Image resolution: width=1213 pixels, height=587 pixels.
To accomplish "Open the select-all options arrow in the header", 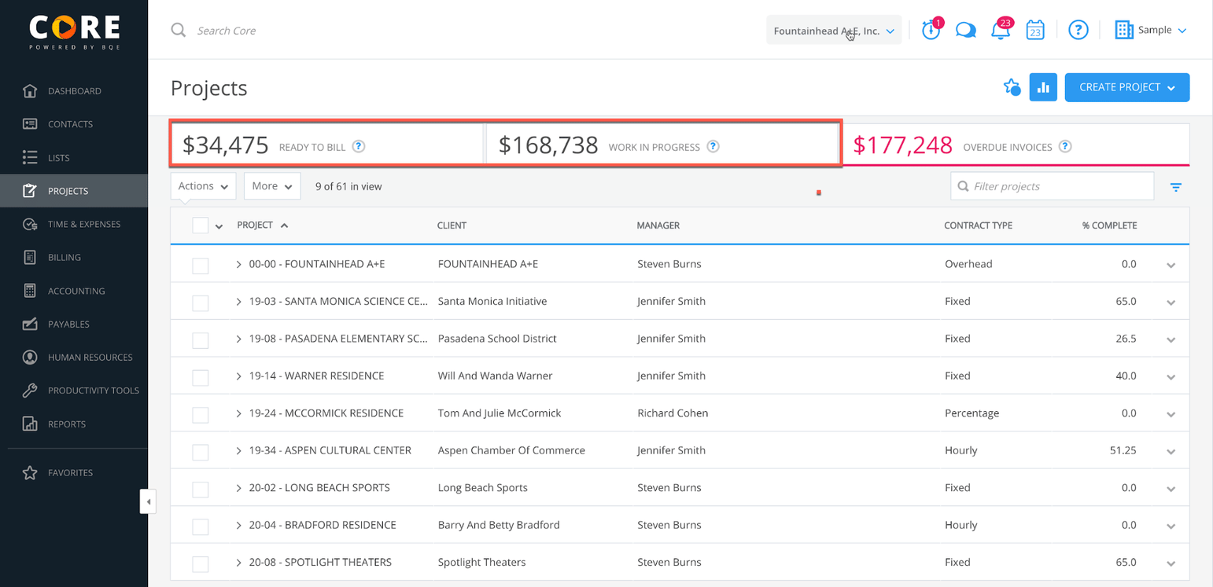I will (x=219, y=226).
